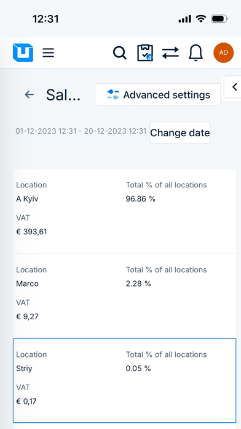Open the blue app logo home
Viewport: 241px width, 429px height.
tap(23, 52)
